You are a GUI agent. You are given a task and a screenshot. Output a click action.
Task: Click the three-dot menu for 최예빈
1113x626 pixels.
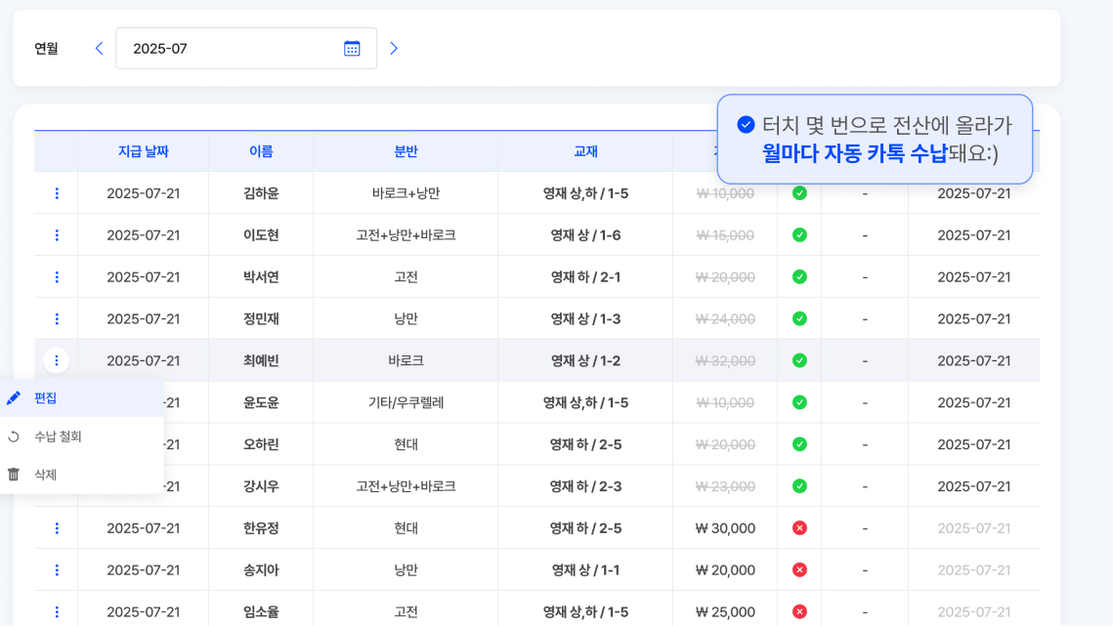point(57,360)
